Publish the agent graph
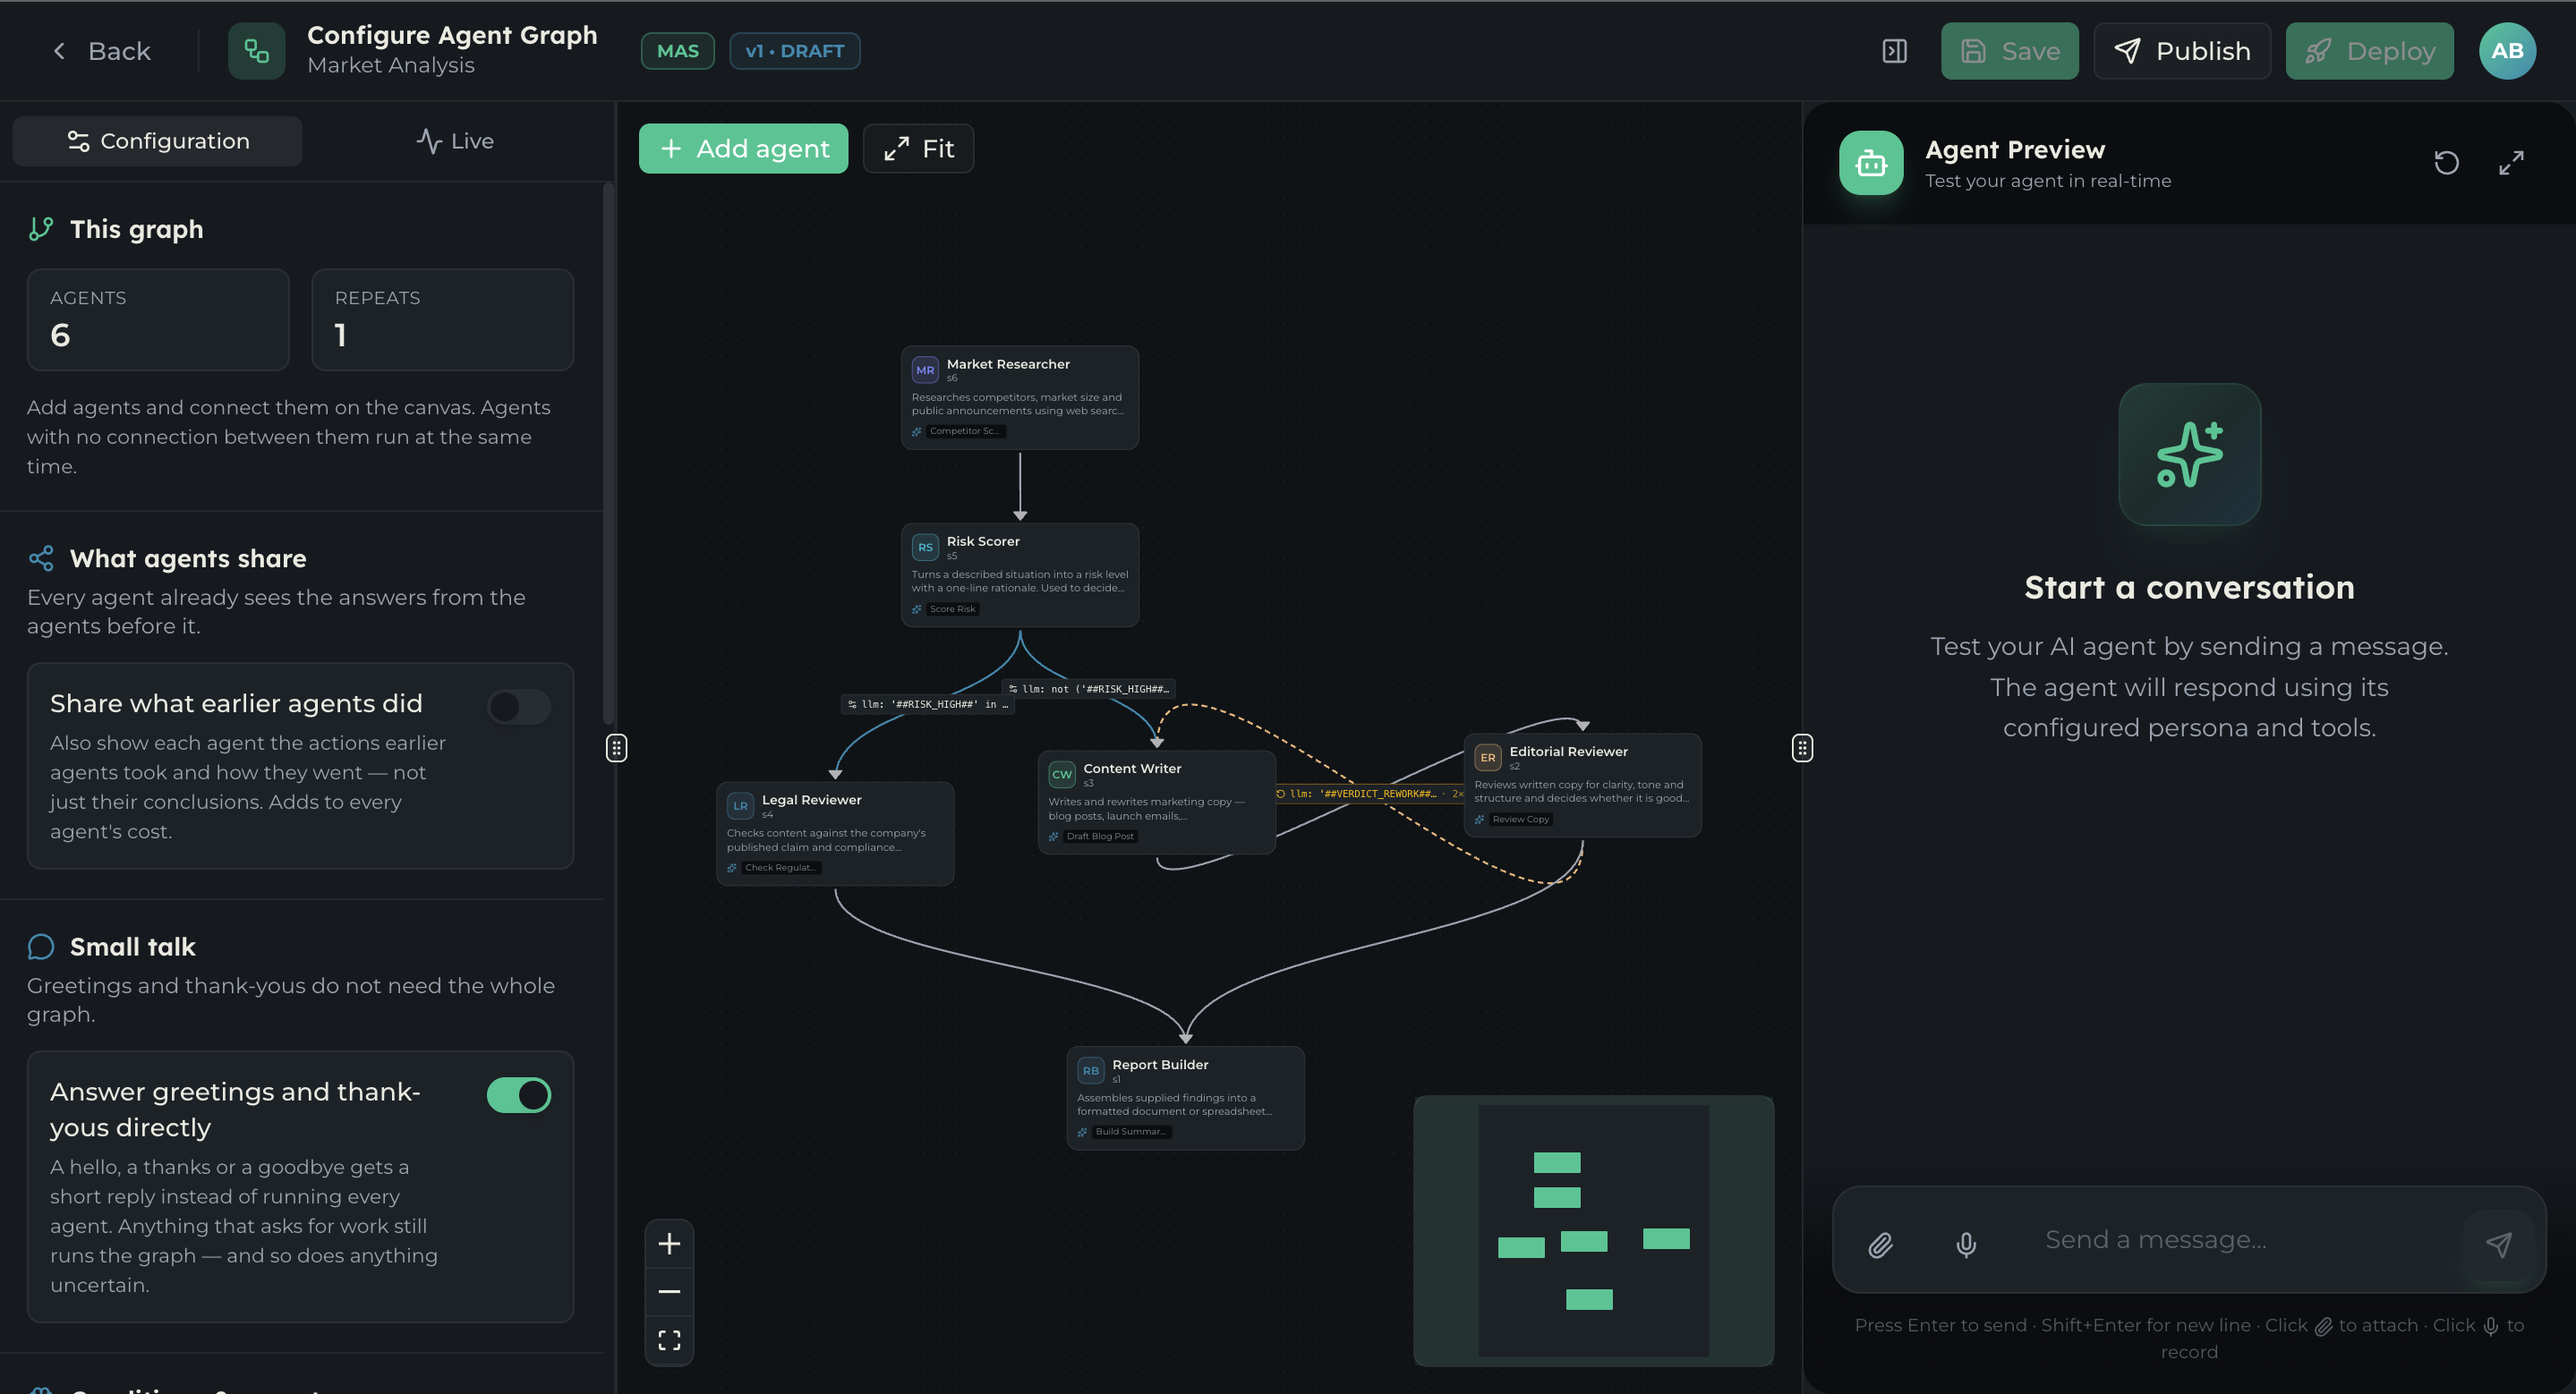This screenshot has width=2576, height=1394. click(x=2182, y=51)
